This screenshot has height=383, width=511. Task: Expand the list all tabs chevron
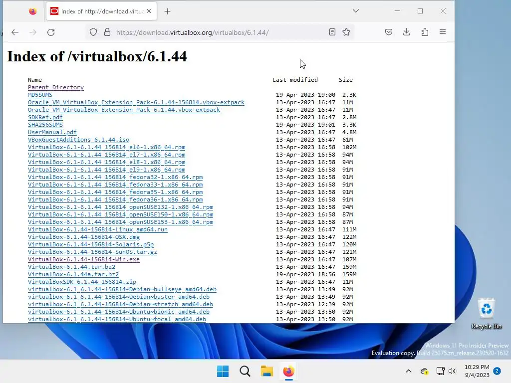(x=355, y=11)
